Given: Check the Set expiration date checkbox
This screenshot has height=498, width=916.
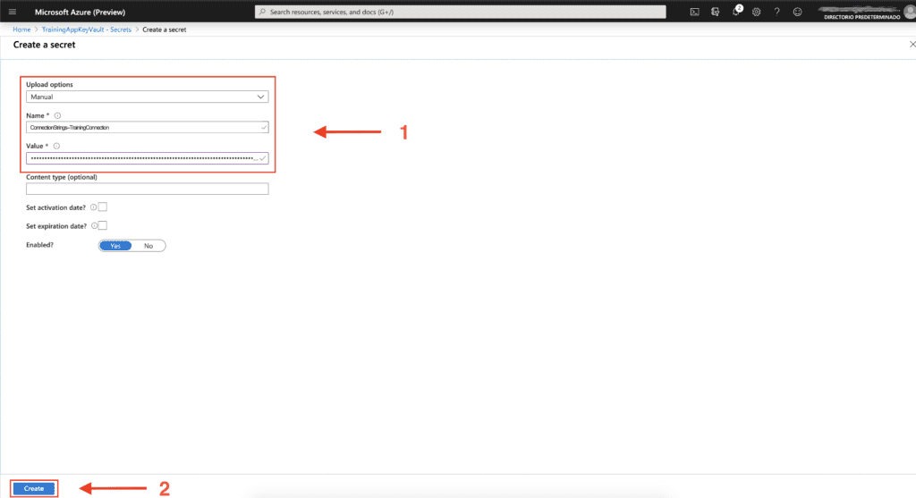Looking at the screenshot, I should tap(103, 225).
